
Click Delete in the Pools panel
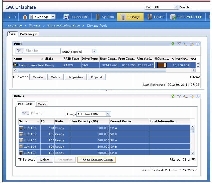coord(56,77)
